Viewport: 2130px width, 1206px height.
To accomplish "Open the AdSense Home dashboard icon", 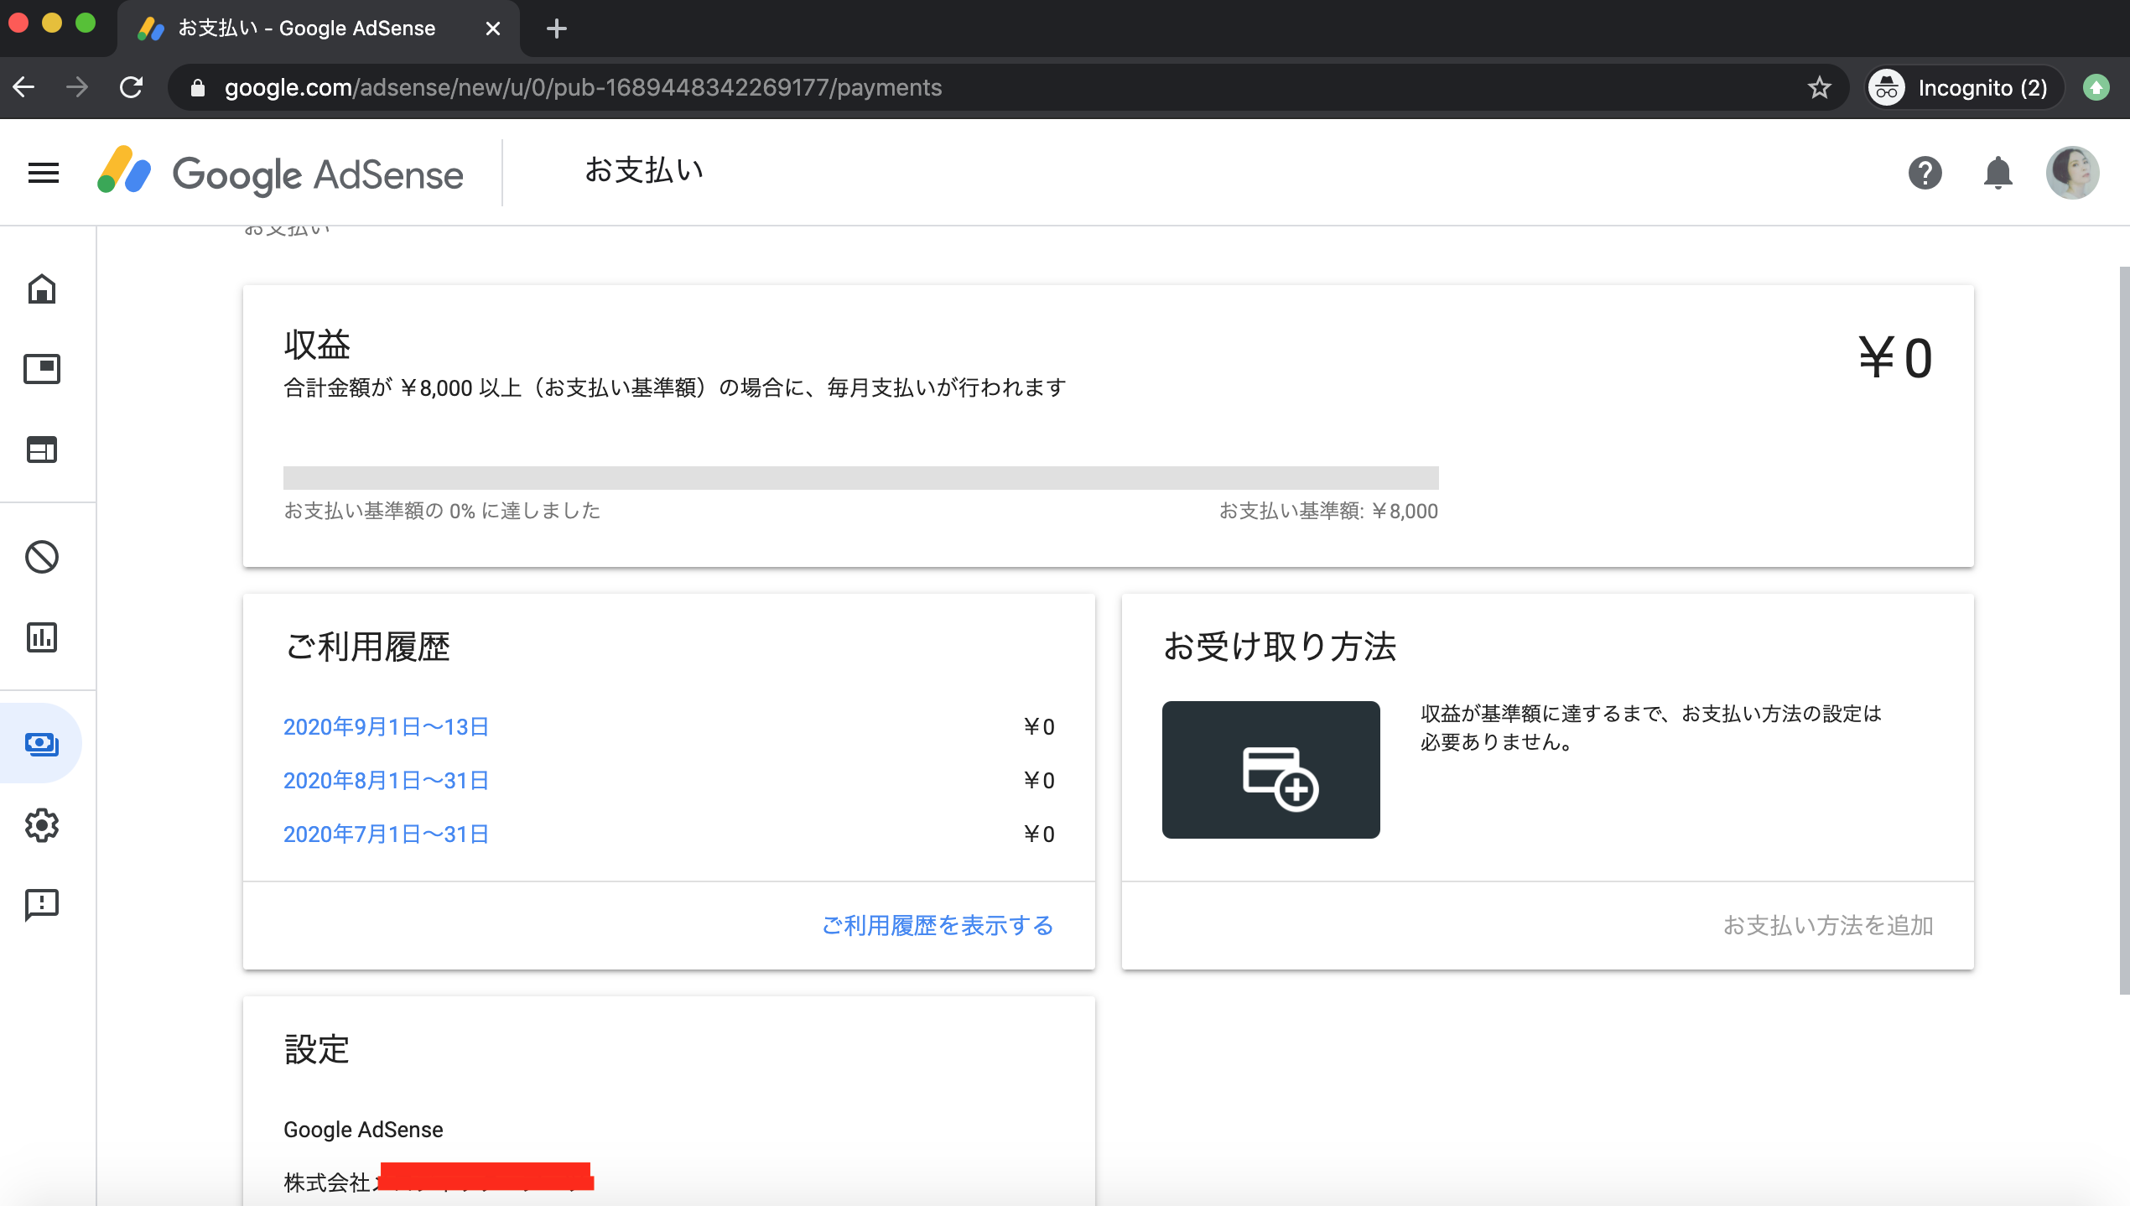I will click(41, 289).
